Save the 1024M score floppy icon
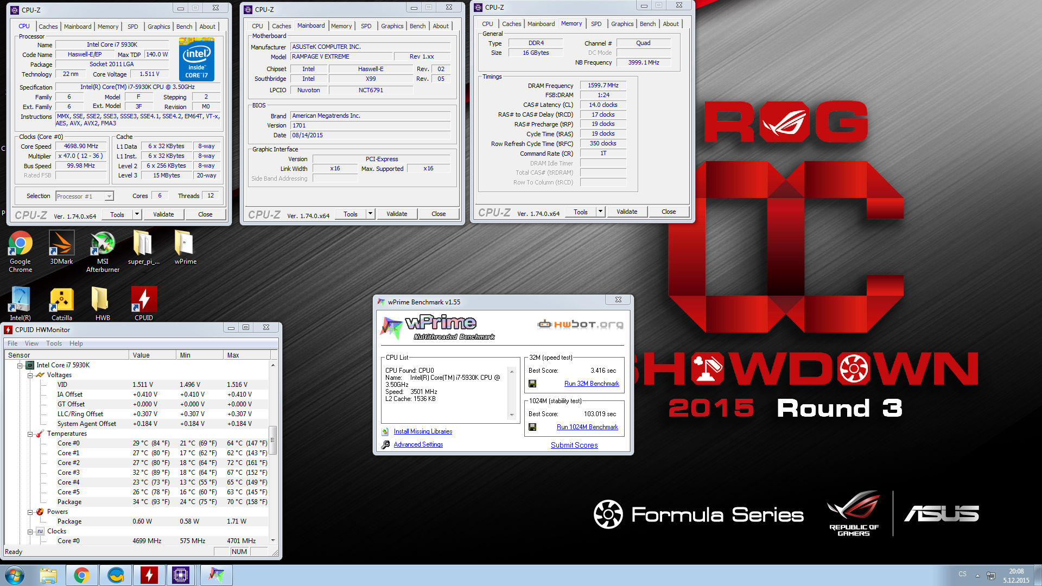This screenshot has width=1042, height=586. [x=532, y=427]
